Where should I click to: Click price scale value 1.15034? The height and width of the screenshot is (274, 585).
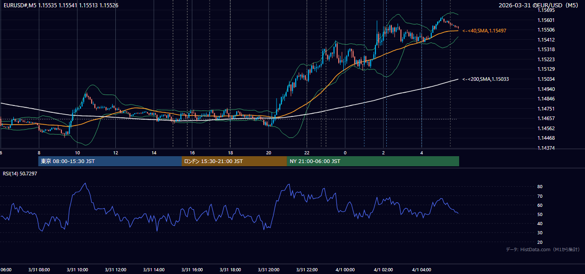click(546, 79)
